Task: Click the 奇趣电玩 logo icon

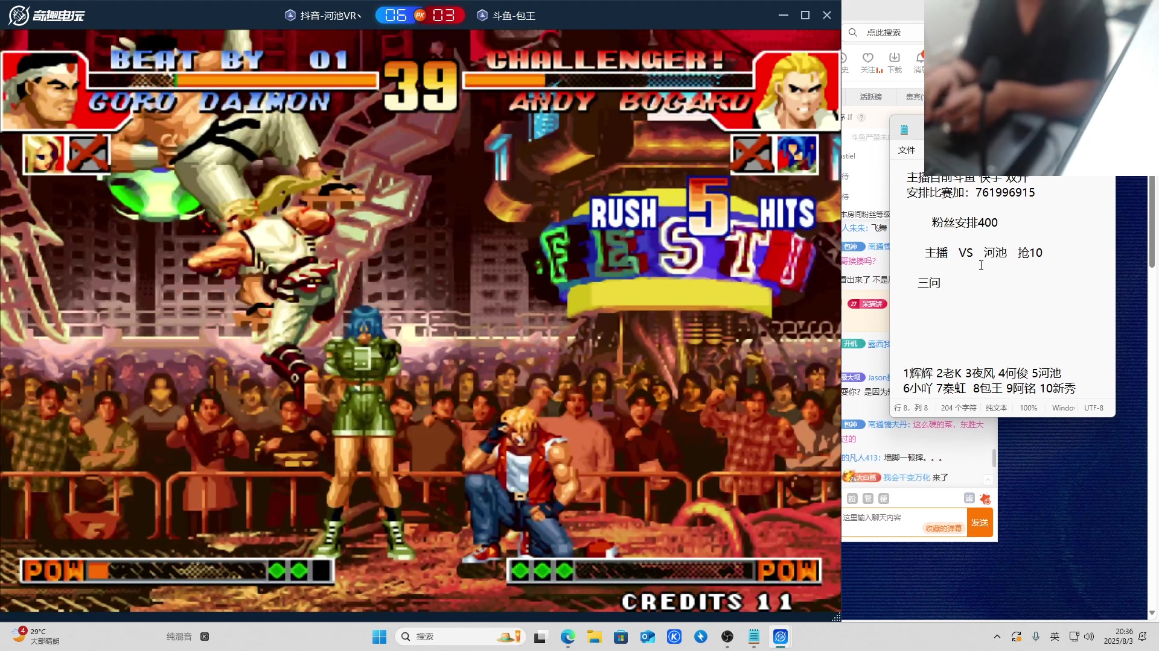Action: coord(19,15)
